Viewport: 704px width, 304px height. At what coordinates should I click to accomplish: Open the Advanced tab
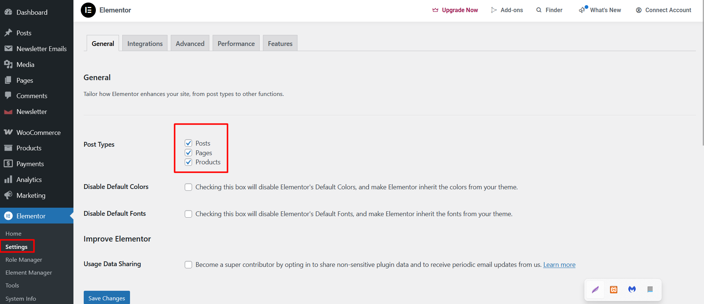coord(190,43)
